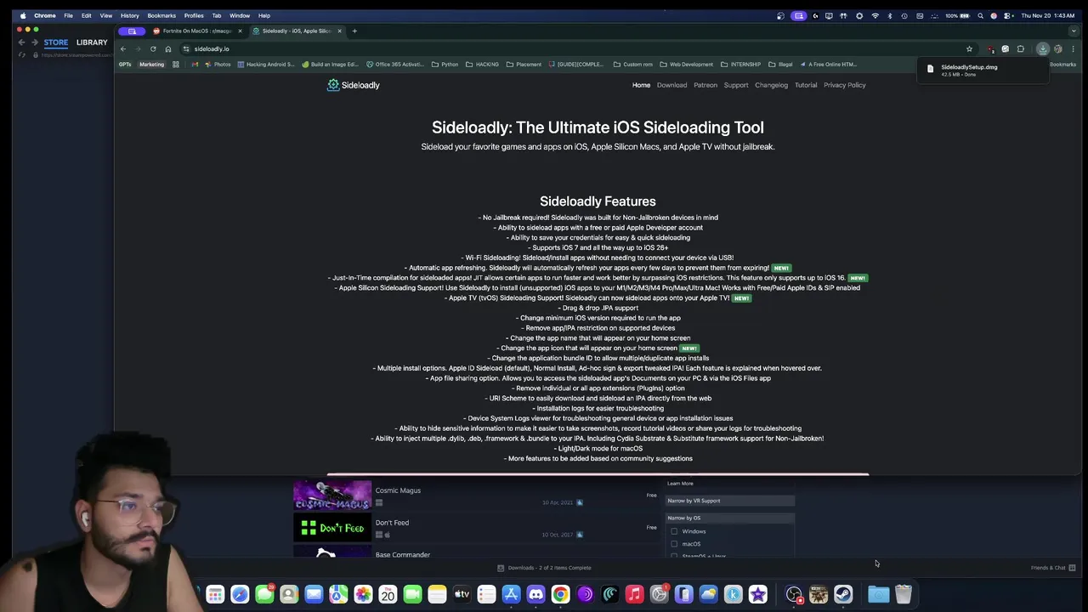Tick the macOS checkbox under Narrow by OS
1088x612 pixels.
click(x=674, y=544)
